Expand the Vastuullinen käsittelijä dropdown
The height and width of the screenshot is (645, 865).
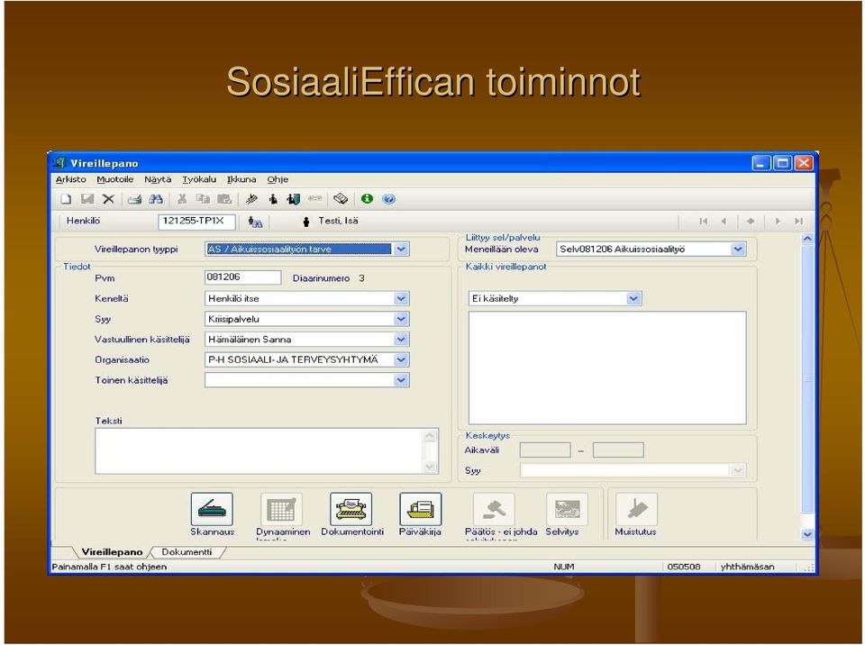point(402,340)
